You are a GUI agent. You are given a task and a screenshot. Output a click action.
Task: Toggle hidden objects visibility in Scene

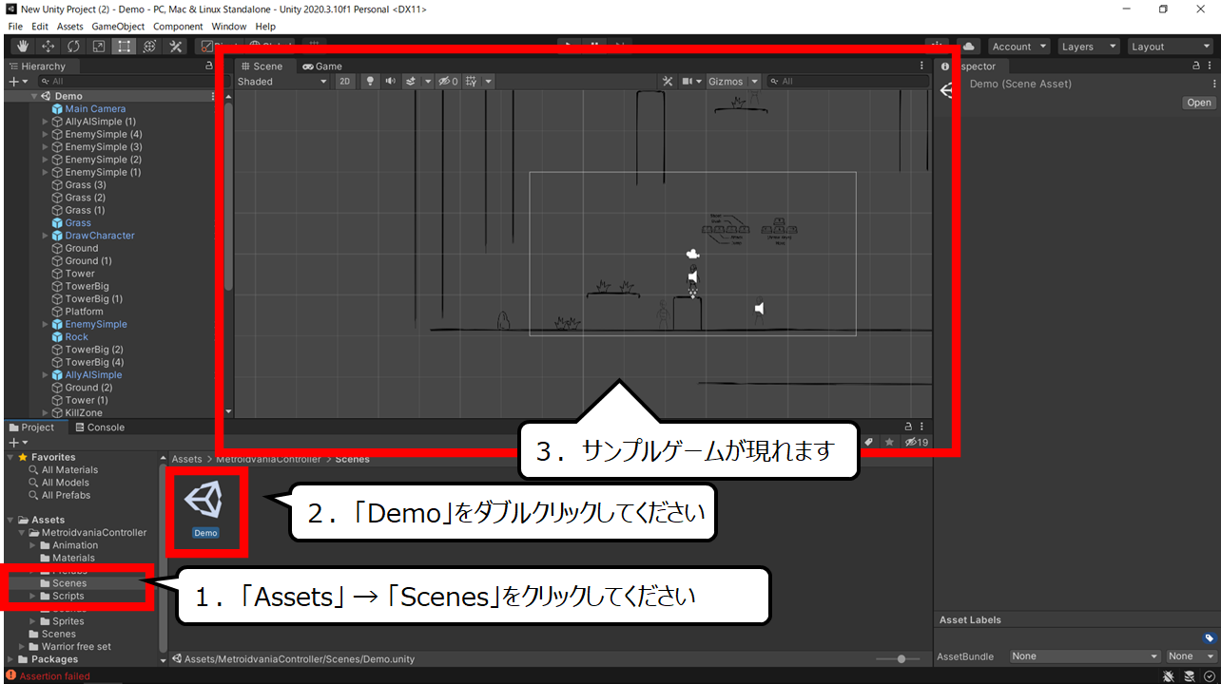click(448, 82)
